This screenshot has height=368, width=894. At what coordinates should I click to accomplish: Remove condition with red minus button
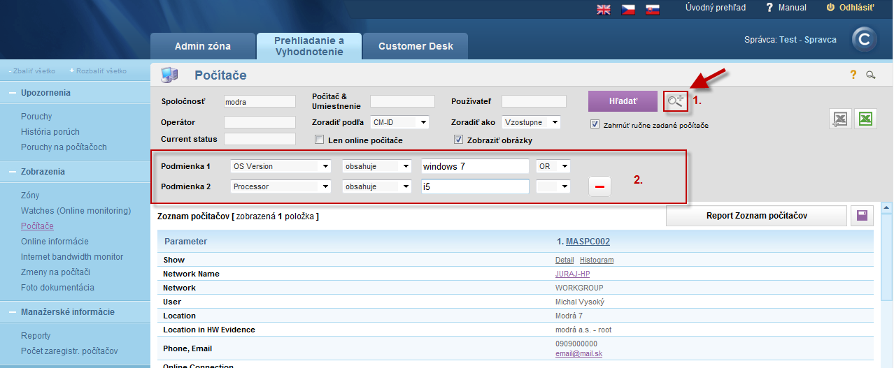coord(599,186)
